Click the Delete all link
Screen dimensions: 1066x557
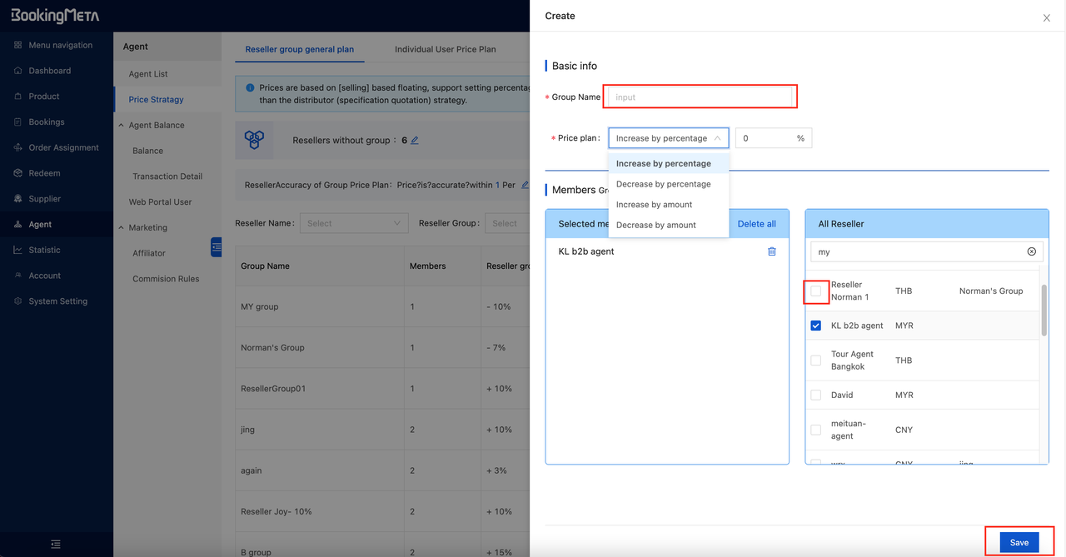[756, 224]
